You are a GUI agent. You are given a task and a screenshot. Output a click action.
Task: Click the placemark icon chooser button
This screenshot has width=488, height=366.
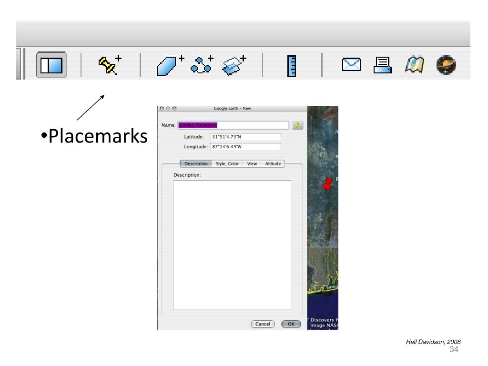[x=297, y=125]
